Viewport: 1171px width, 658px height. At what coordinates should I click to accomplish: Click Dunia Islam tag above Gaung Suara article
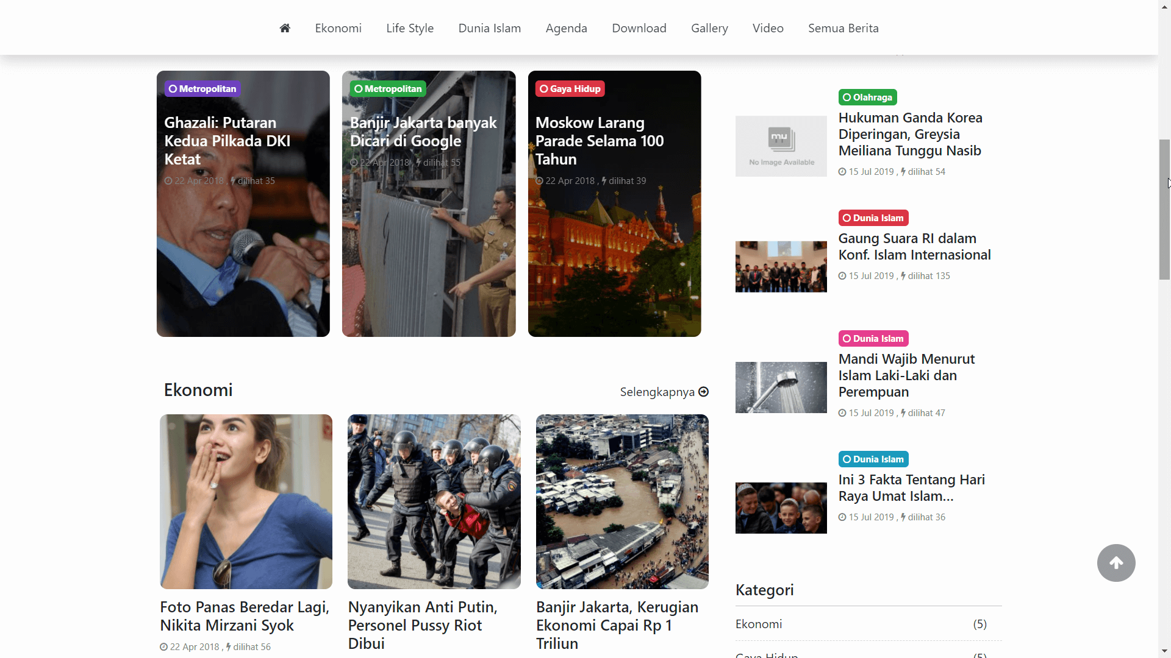click(x=873, y=218)
